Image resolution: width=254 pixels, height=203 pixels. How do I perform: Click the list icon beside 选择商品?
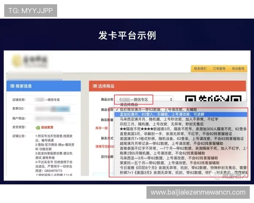94,86
